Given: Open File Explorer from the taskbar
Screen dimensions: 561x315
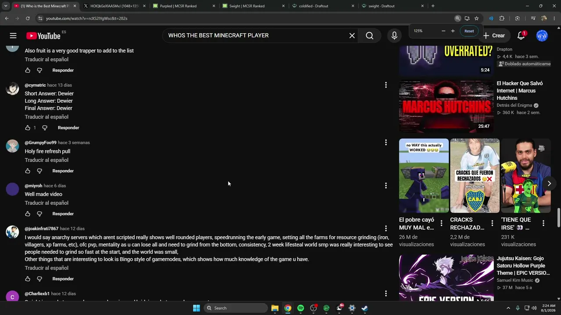Looking at the screenshot, I should (275, 308).
